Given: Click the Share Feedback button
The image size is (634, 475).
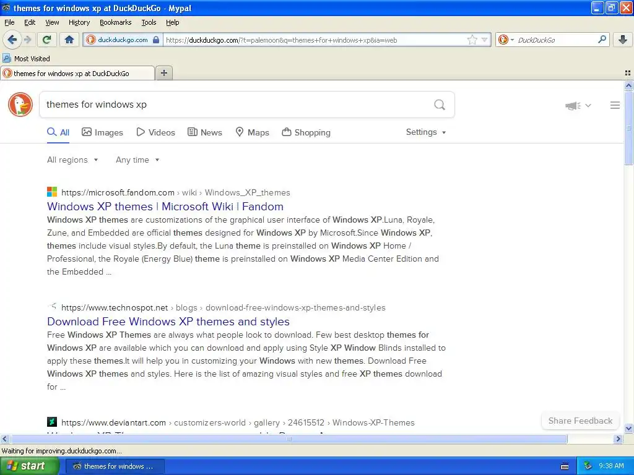Looking at the screenshot, I should (x=580, y=421).
